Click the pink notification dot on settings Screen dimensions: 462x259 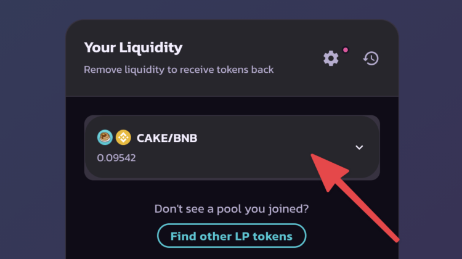346,49
